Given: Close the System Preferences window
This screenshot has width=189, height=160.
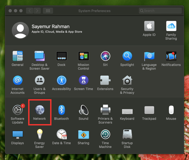Looking at the screenshot, I should pos(10,11).
